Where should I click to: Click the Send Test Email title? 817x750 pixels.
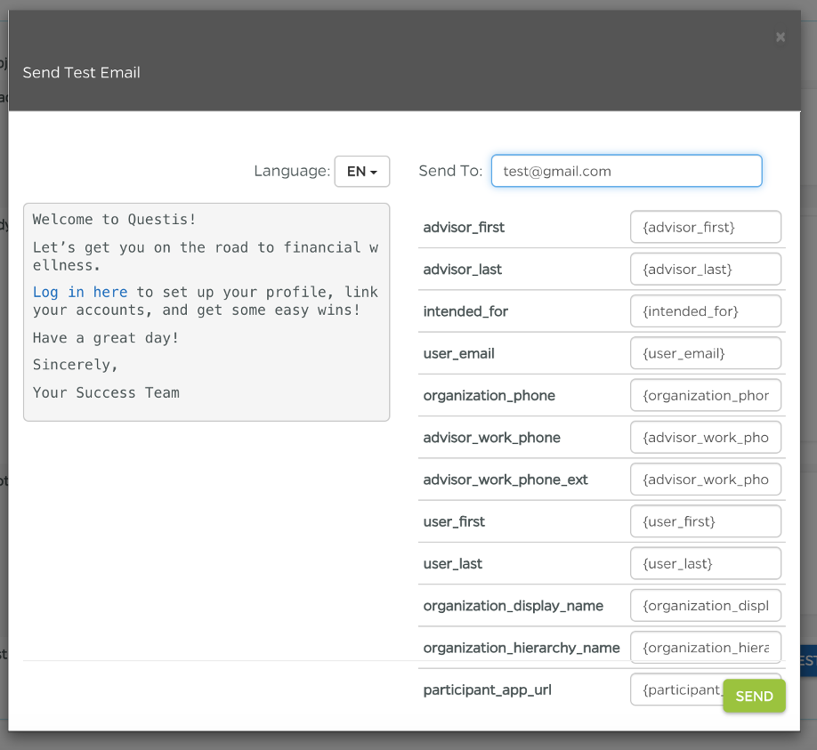click(x=82, y=73)
